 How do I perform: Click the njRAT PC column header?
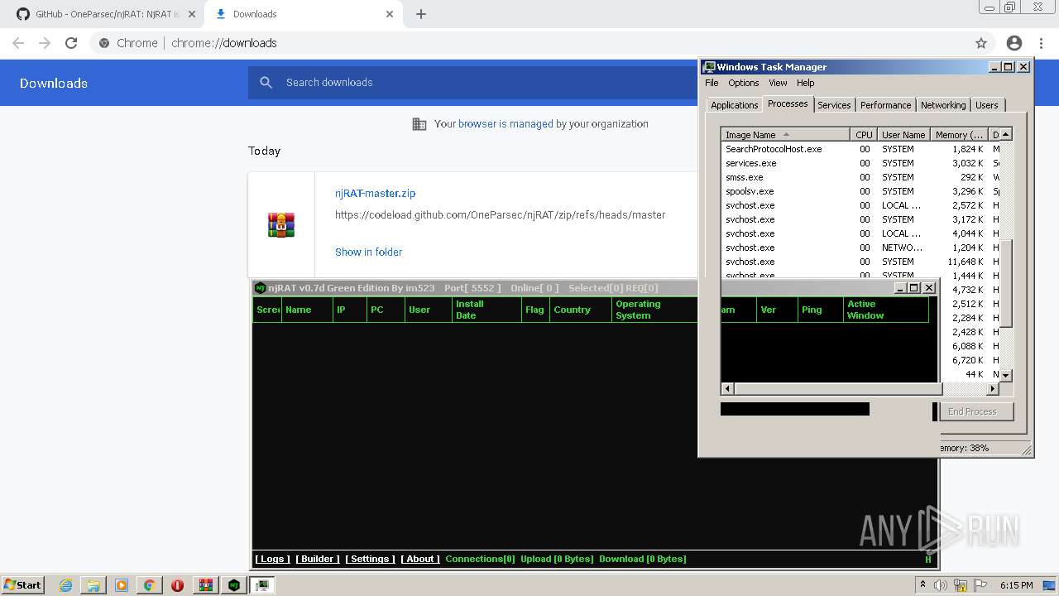click(x=386, y=310)
